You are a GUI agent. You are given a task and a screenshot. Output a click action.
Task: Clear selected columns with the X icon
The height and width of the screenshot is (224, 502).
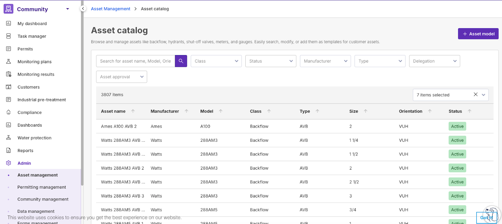475,94
